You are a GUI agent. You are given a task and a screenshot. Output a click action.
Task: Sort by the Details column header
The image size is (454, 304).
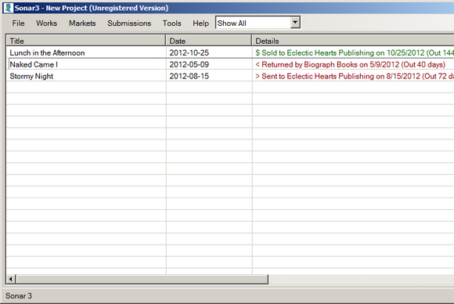353,41
